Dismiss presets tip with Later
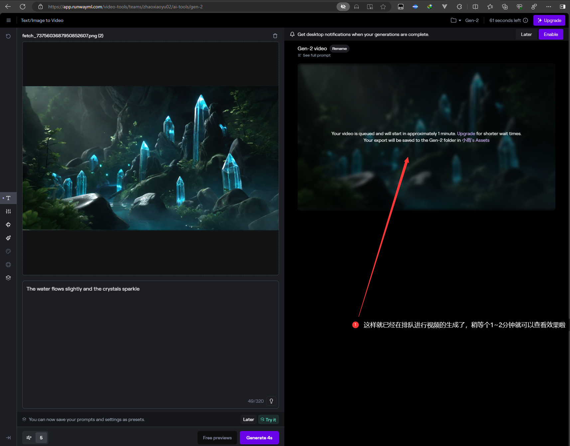 pyautogui.click(x=248, y=419)
